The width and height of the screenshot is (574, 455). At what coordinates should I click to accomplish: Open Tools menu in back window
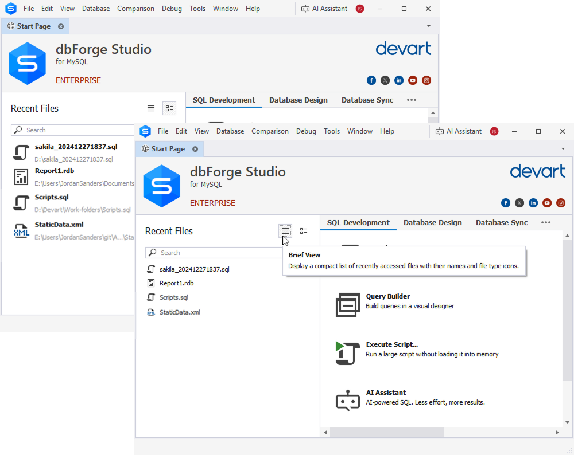point(197,9)
